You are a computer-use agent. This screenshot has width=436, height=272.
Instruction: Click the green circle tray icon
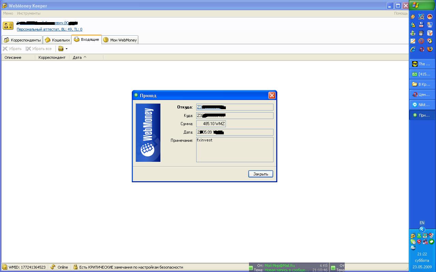point(432,242)
